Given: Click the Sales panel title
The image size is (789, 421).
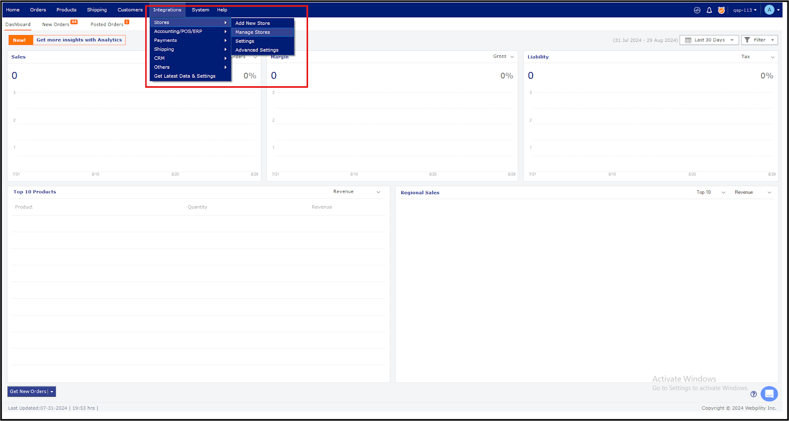Looking at the screenshot, I should [x=19, y=57].
